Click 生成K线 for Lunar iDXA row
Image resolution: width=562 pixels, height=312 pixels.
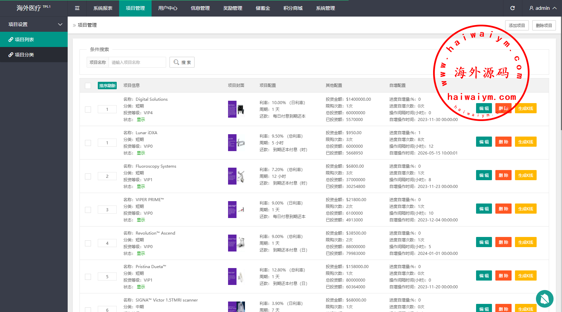pyautogui.click(x=526, y=142)
